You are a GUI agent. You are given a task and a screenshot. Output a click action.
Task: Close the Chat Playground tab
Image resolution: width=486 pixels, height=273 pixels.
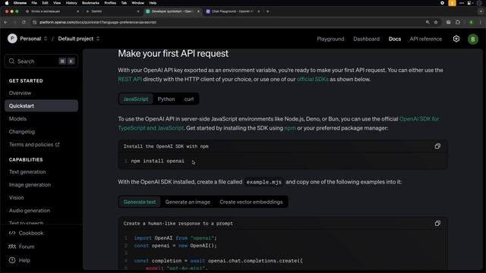[258, 11]
